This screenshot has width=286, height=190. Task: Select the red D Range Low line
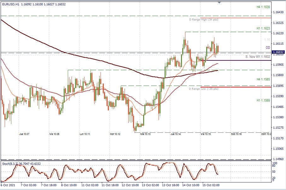click(236, 87)
